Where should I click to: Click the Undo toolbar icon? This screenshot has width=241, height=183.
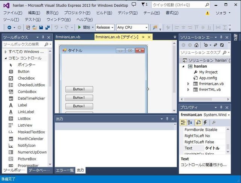56,27
